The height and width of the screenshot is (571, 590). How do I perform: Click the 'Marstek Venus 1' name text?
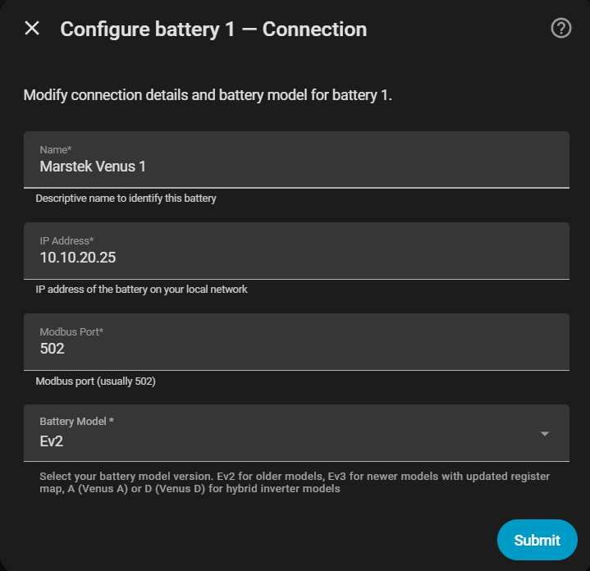pyautogui.click(x=93, y=167)
